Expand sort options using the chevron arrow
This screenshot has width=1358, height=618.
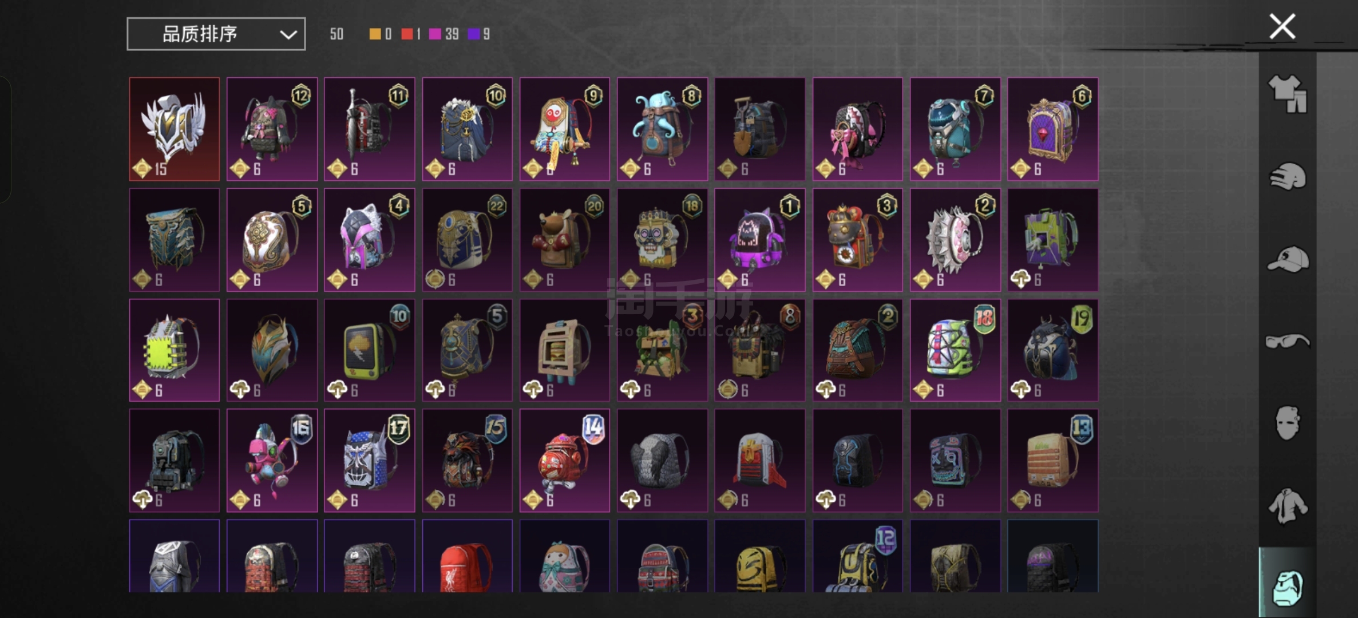pyautogui.click(x=288, y=35)
